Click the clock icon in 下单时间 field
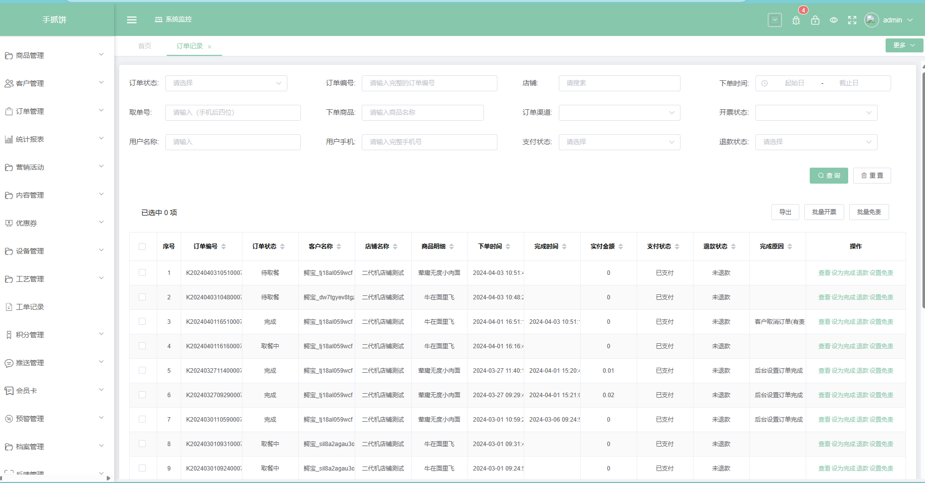This screenshot has width=925, height=483. [x=764, y=83]
